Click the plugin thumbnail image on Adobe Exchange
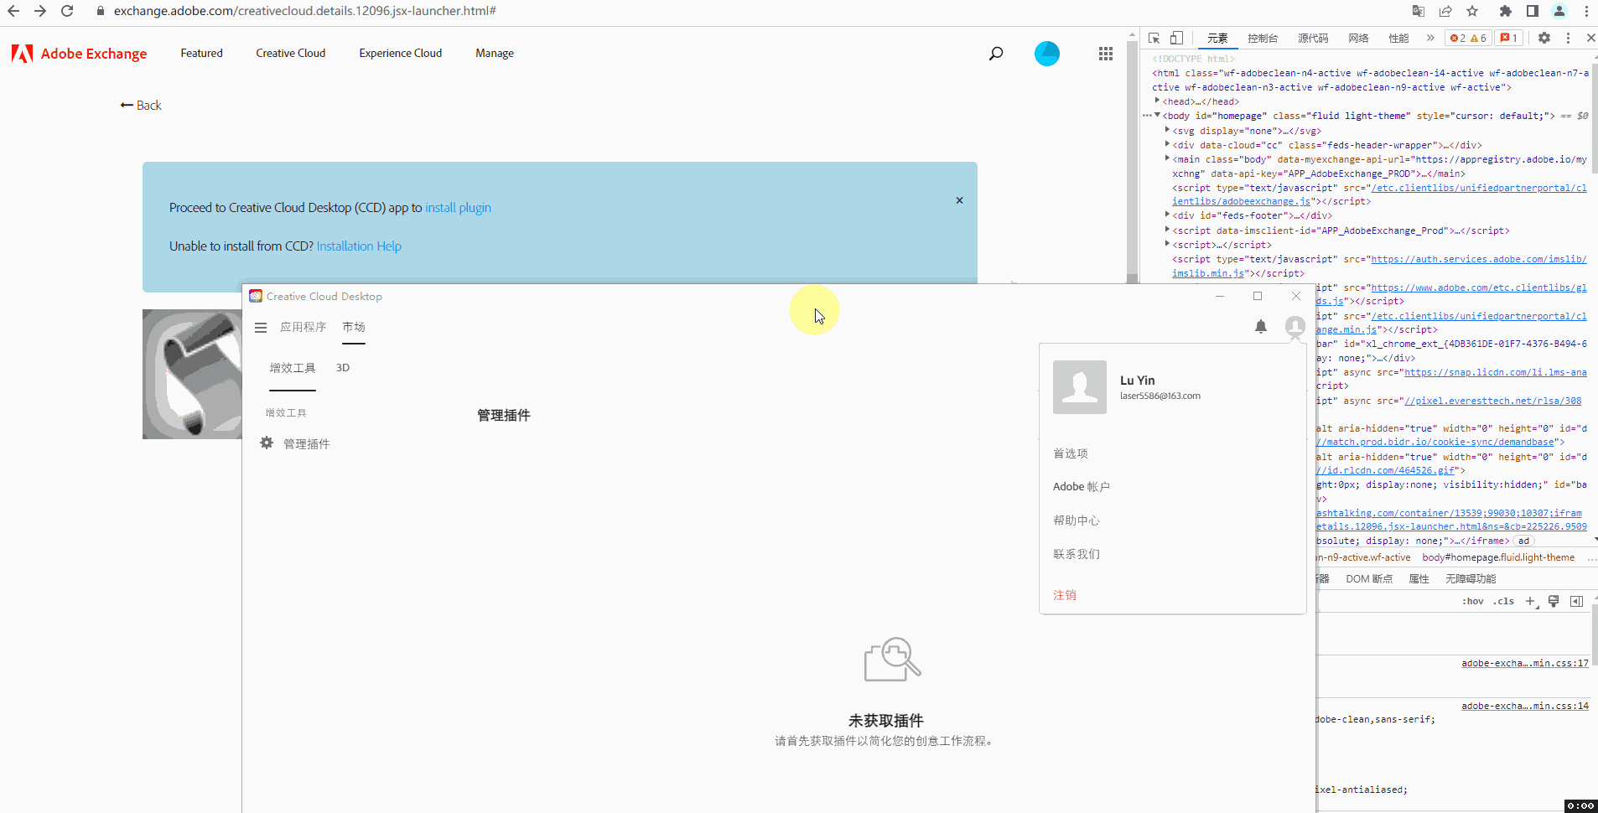The image size is (1598, 813). [x=192, y=374]
